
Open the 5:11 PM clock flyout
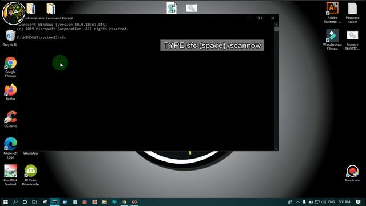[x=344, y=202]
